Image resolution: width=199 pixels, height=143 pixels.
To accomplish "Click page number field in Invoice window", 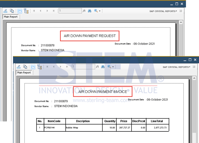I will (x=83, y=67).
